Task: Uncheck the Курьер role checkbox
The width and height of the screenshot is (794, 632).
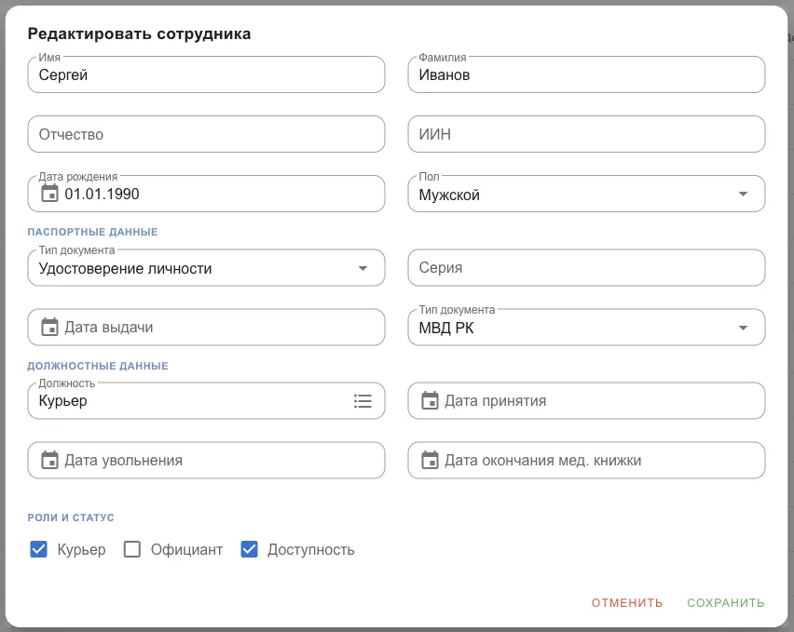Action: point(38,549)
